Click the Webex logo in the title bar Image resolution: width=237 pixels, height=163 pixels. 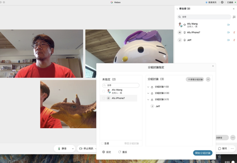click(x=112, y=2)
